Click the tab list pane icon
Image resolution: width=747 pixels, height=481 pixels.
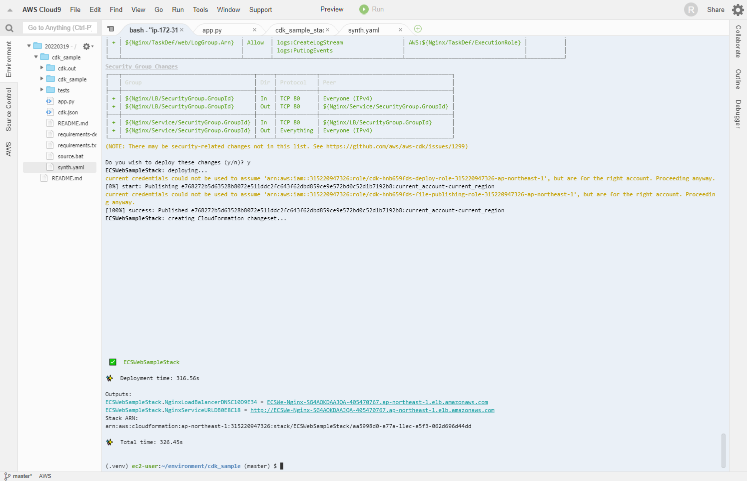point(111,29)
